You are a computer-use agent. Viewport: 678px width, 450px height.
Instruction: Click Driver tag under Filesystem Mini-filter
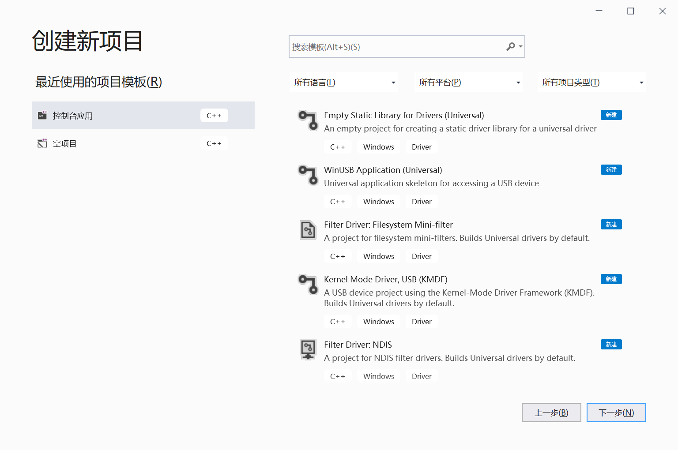click(422, 256)
